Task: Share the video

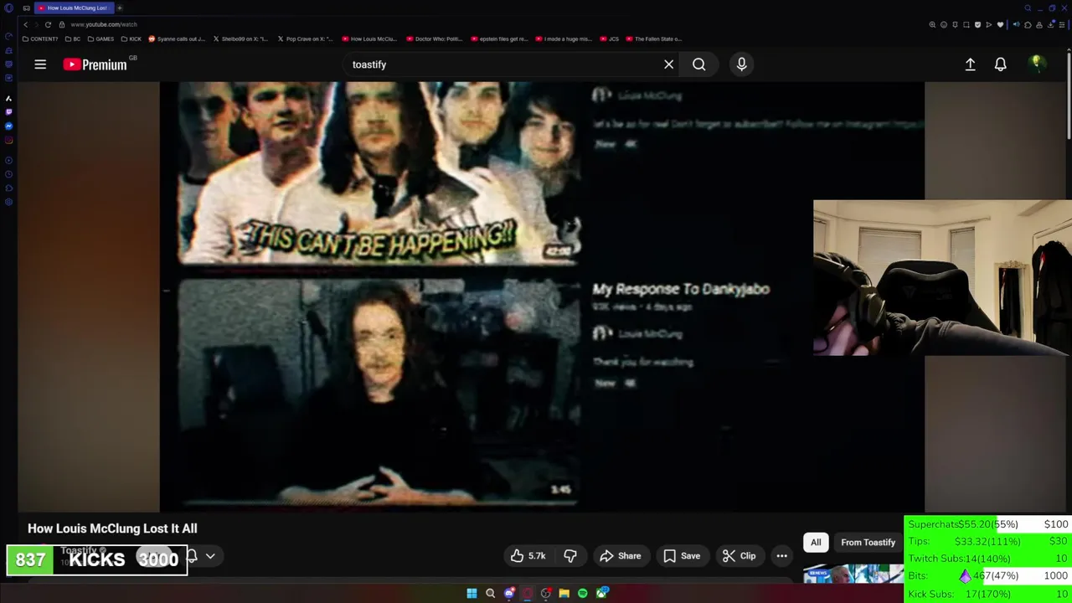Action: click(x=620, y=556)
